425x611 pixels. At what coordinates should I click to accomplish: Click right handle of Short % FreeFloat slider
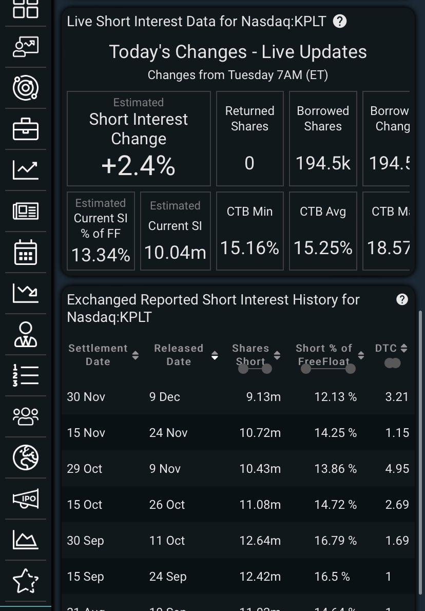351,369
